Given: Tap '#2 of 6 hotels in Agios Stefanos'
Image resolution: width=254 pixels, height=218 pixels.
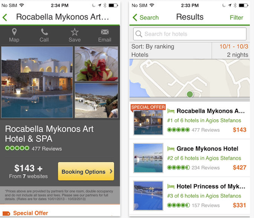Looking at the screenshot, I should [x=204, y=158].
